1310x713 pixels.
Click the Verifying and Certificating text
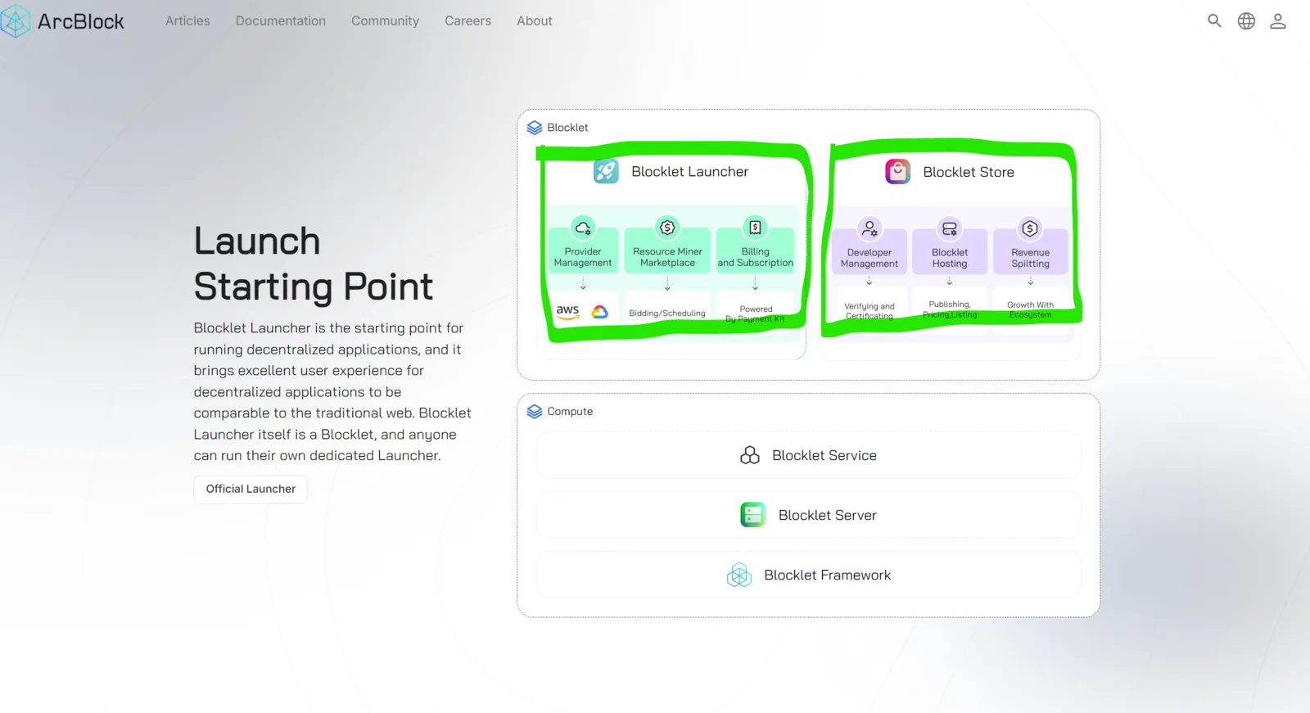[870, 311]
